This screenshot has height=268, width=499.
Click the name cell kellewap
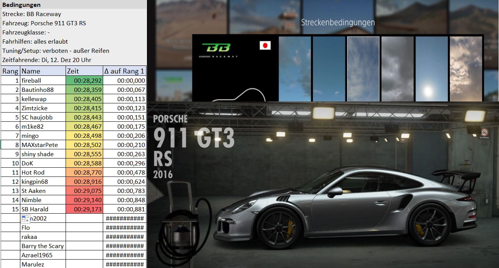[x=43, y=99]
